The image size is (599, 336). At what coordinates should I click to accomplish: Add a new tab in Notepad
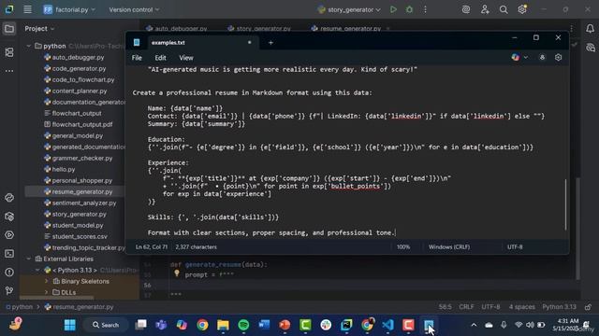coord(270,43)
